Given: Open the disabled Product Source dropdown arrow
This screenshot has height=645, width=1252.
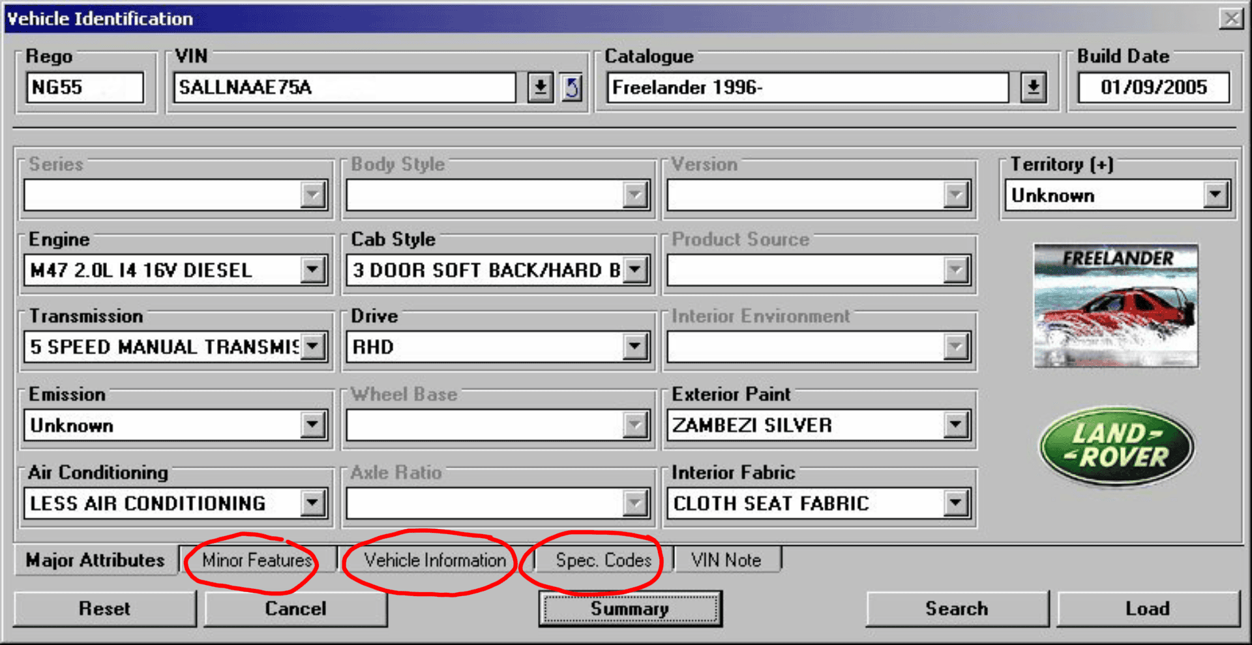Looking at the screenshot, I should click(955, 269).
